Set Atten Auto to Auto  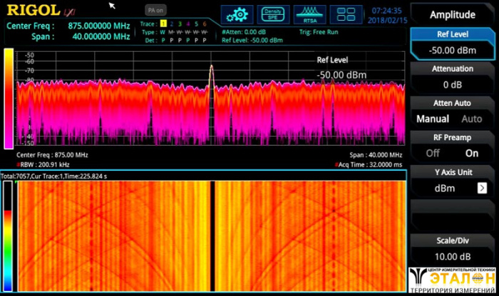(472, 119)
